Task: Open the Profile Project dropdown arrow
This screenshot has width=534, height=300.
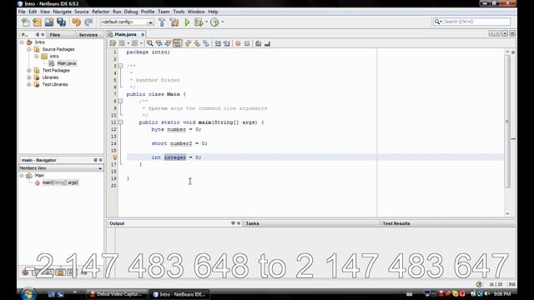Action: 223,22
